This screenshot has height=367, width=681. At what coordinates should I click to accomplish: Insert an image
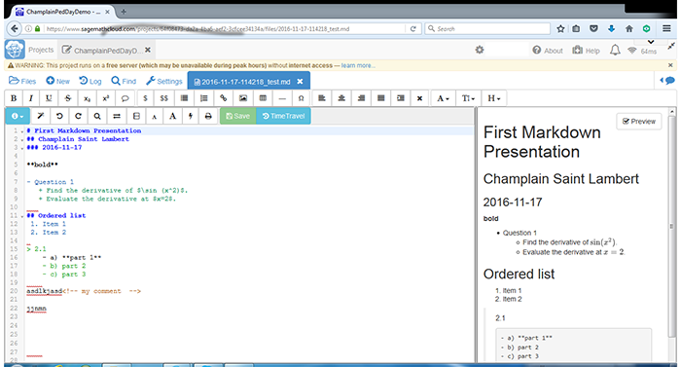243,98
